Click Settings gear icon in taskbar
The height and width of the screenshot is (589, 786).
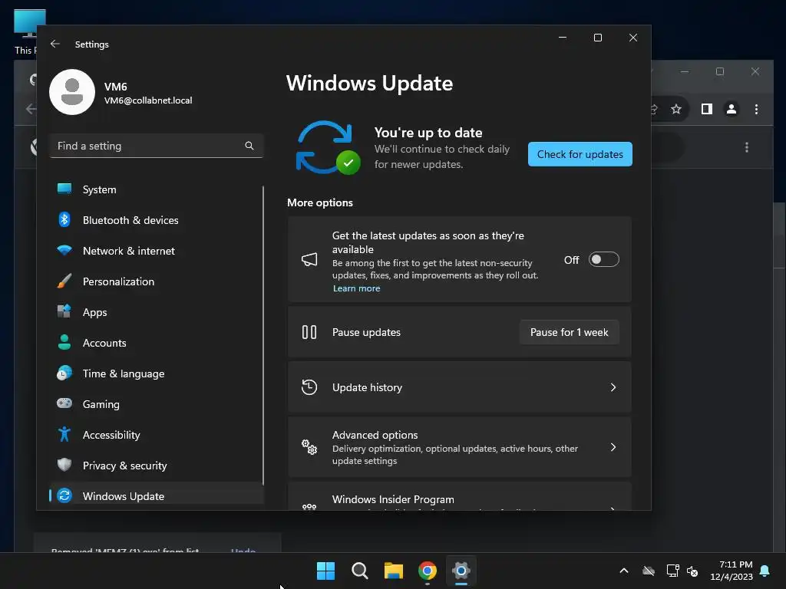461,571
